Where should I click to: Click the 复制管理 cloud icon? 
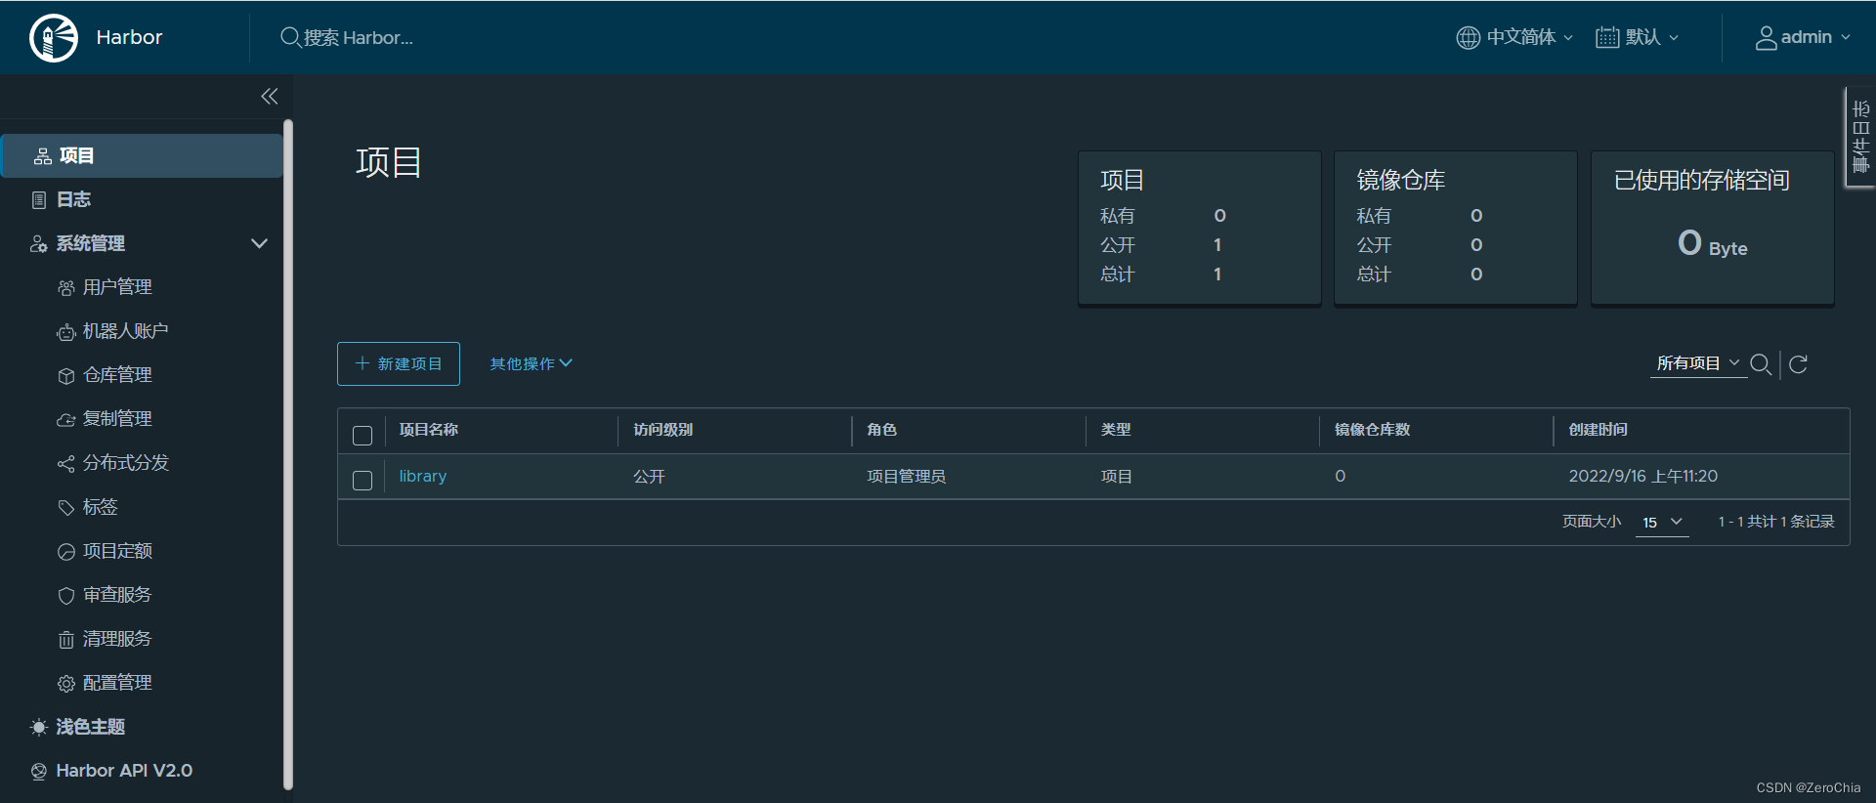tap(66, 420)
